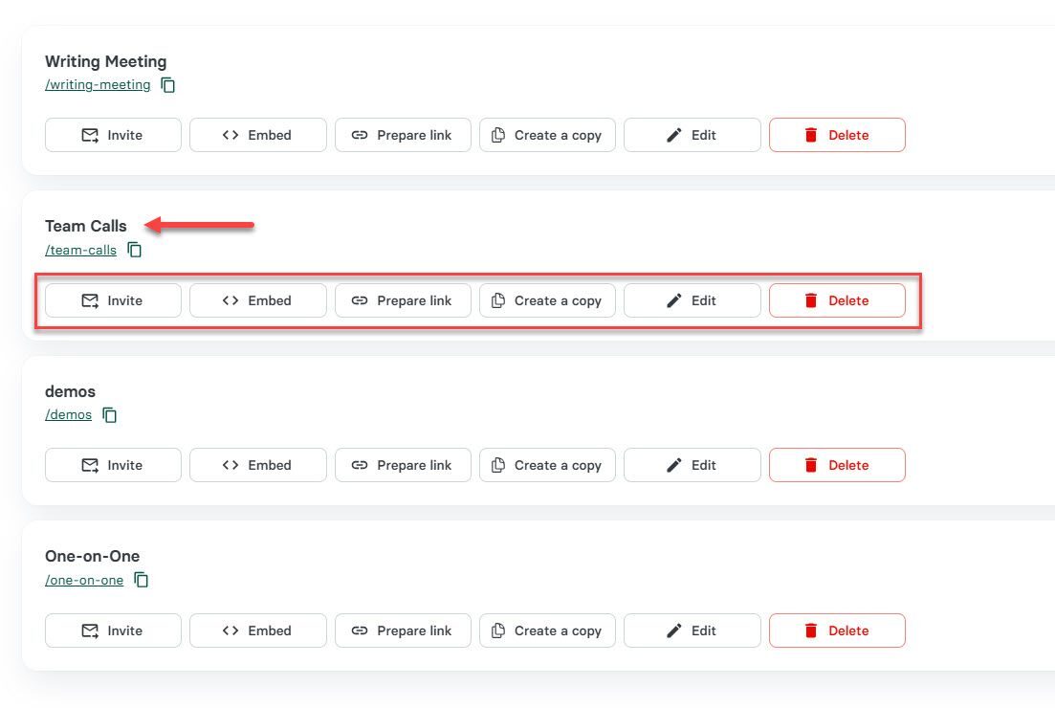This screenshot has height=708, width=1055.
Task: Click the duplicate icon in demos' Create a copy
Action: tap(498, 465)
